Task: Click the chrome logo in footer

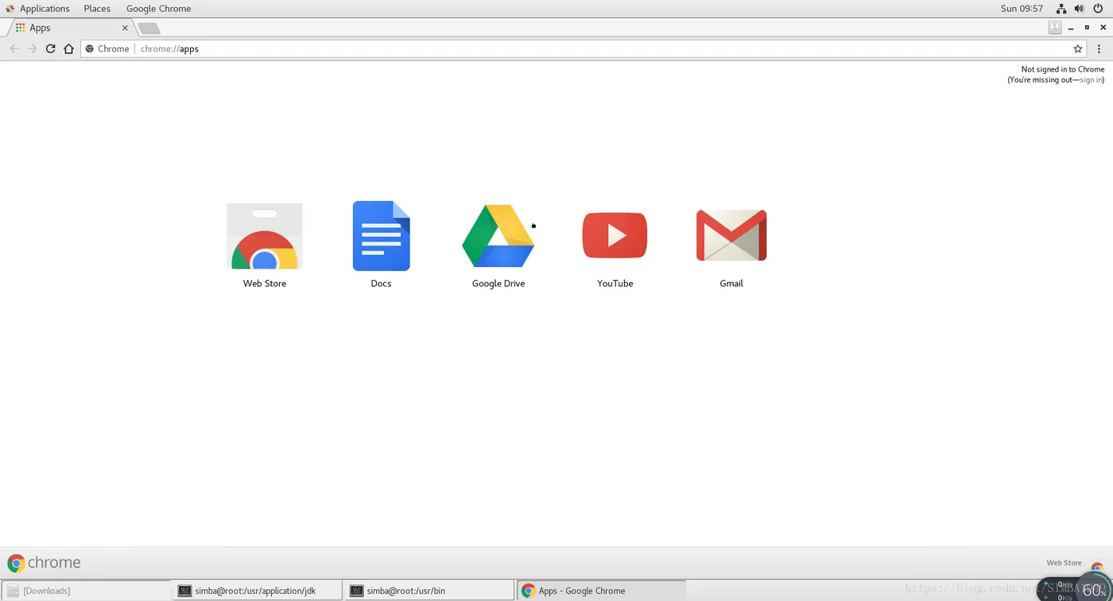Action: click(44, 563)
